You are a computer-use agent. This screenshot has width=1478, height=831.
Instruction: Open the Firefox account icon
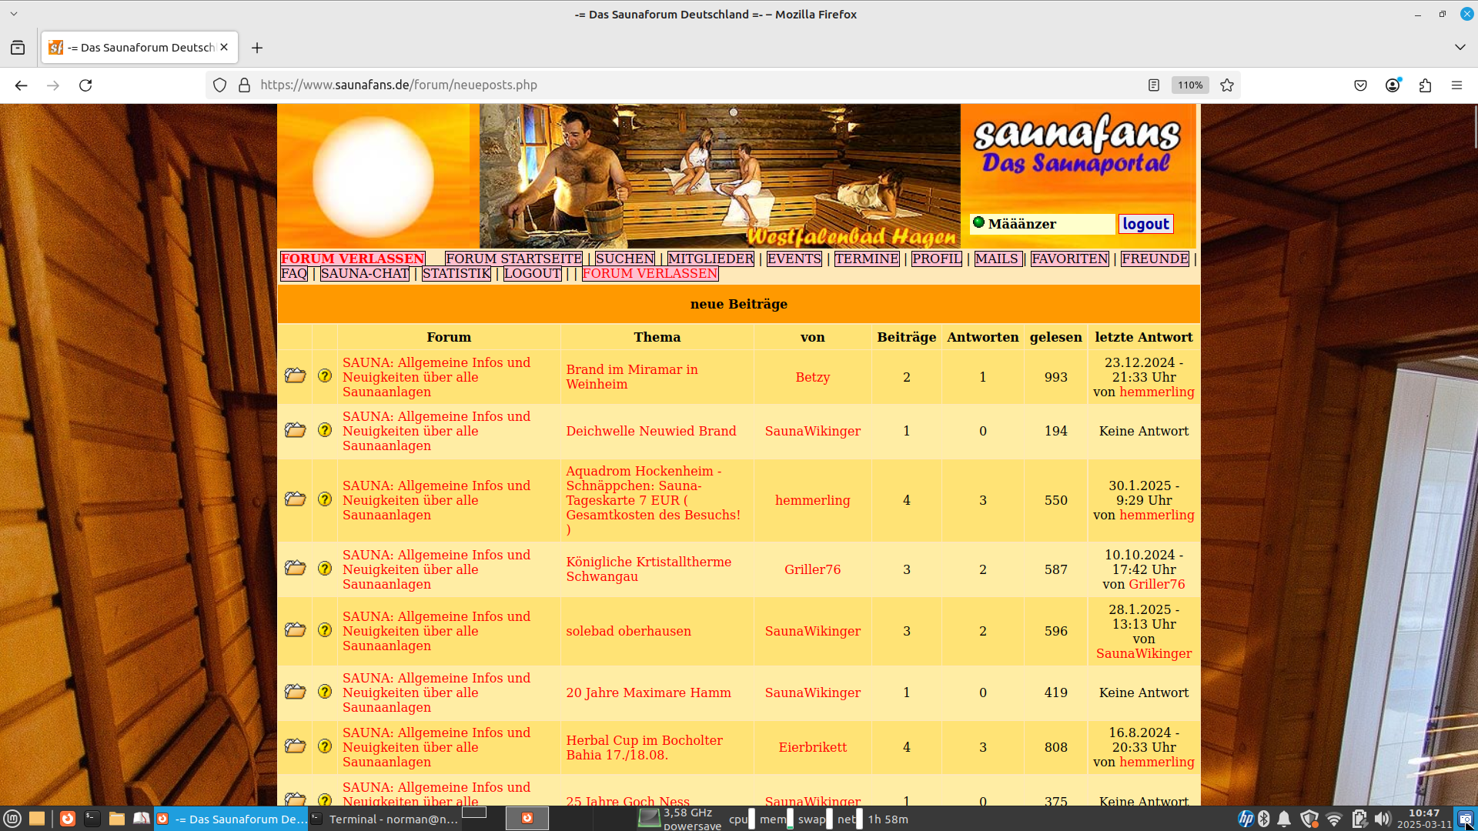1393,85
